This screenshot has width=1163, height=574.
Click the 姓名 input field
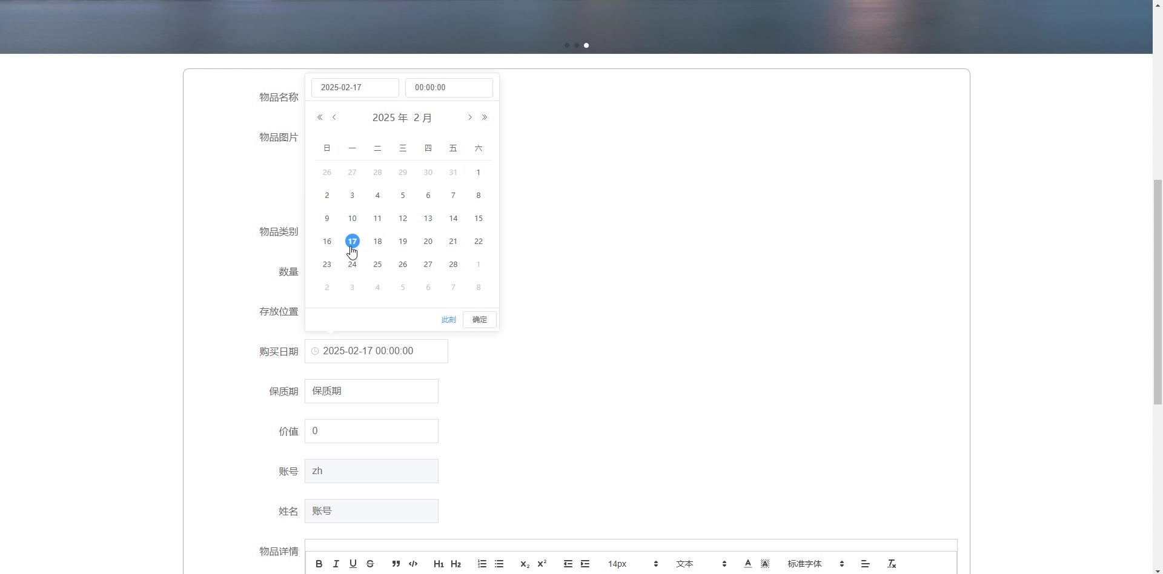371,511
